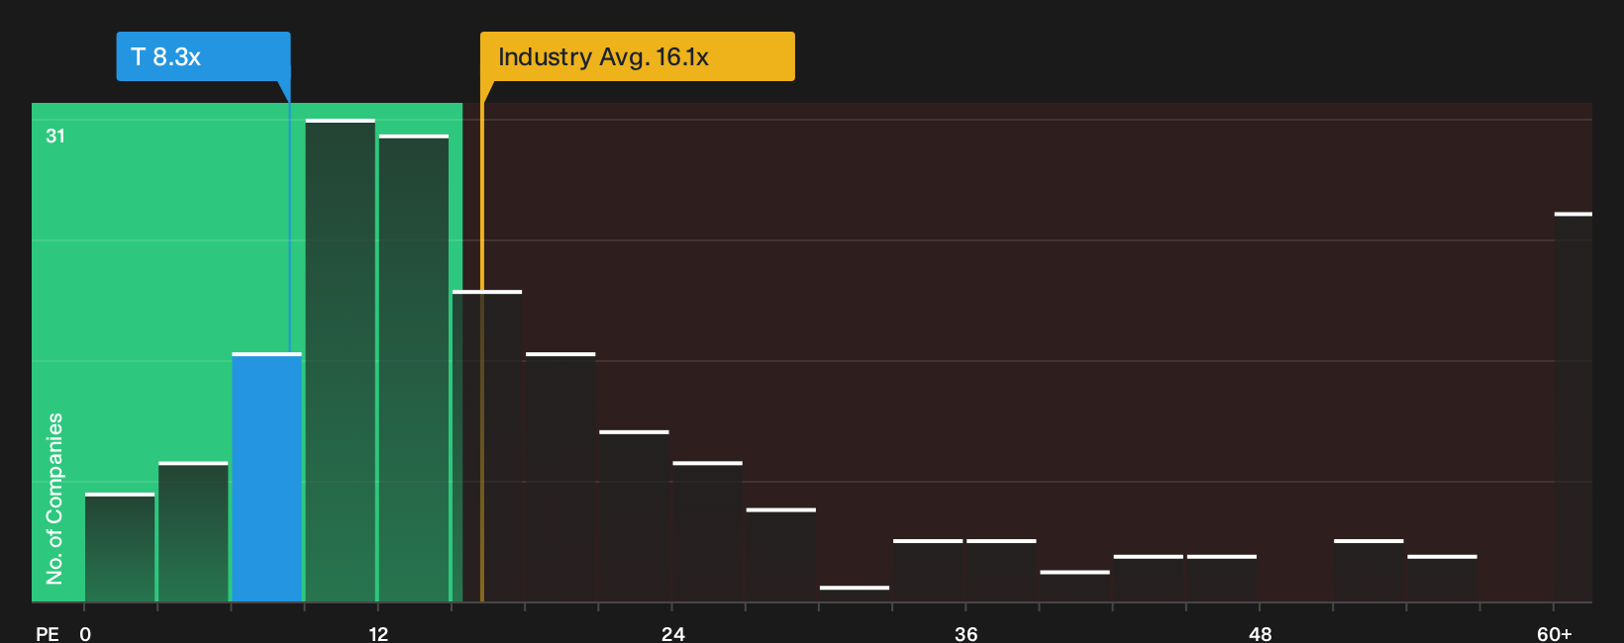Click the tallest histogram bar

(x=340, y=360)
